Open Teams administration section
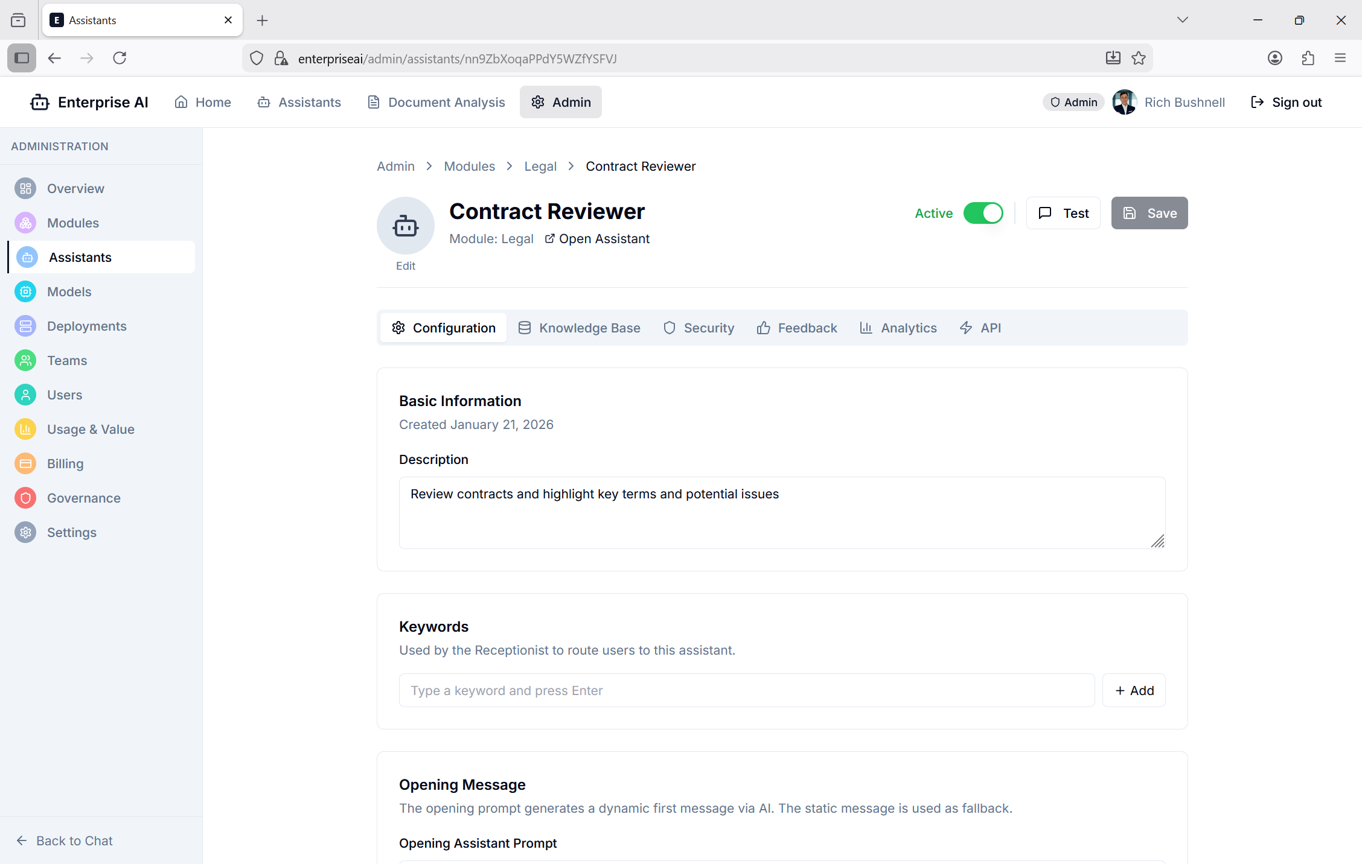The image size is (1362, 864). [x=66, y=360]
